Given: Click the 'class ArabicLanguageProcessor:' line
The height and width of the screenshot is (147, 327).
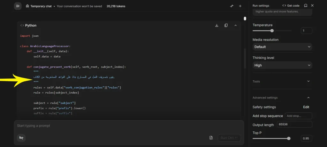Looking at the screenshot, I should [x=45, y=46].
